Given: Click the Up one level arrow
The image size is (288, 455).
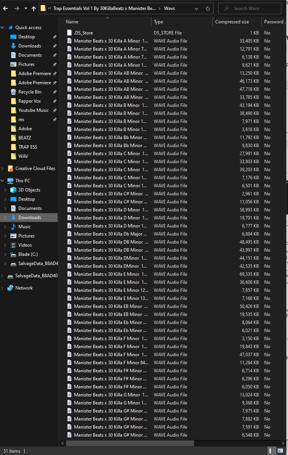Looking at the screenshot, I should [x=34, y=8].
